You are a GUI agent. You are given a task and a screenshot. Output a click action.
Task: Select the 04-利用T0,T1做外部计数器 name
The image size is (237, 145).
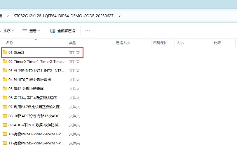[x=30, y=80]
